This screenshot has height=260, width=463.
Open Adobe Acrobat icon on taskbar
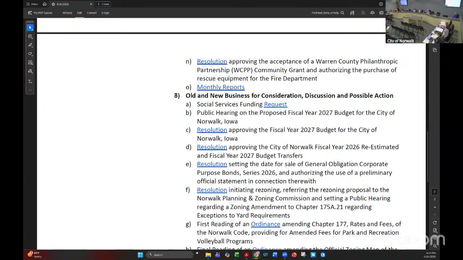[246, 255]
